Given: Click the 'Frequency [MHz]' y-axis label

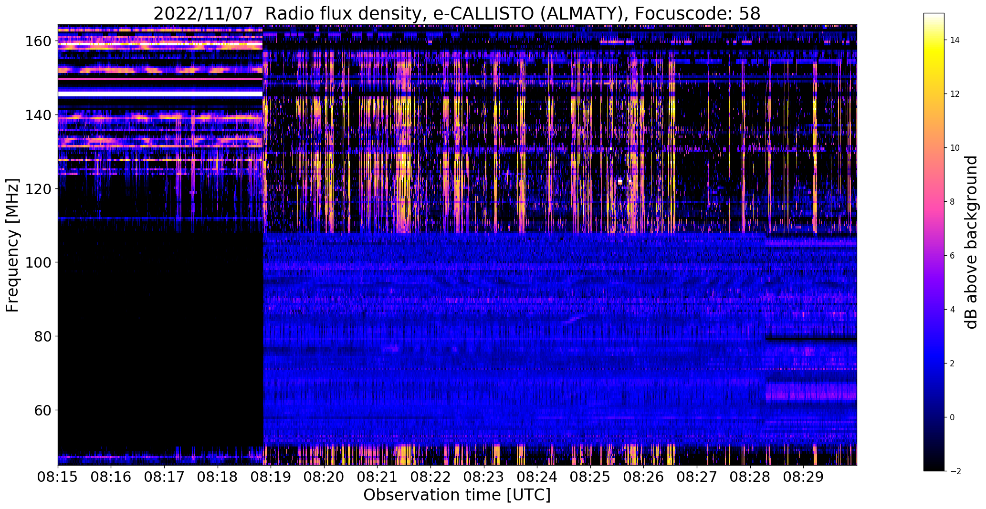Looking at the screenshot, I should click(x=12, y=246).
